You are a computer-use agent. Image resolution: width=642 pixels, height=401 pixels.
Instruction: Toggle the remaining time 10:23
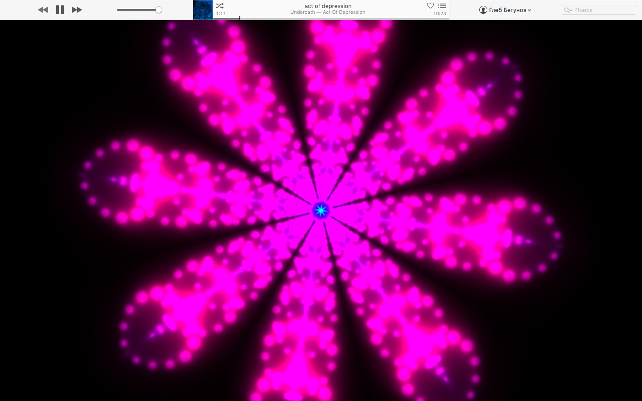[440, 14]
